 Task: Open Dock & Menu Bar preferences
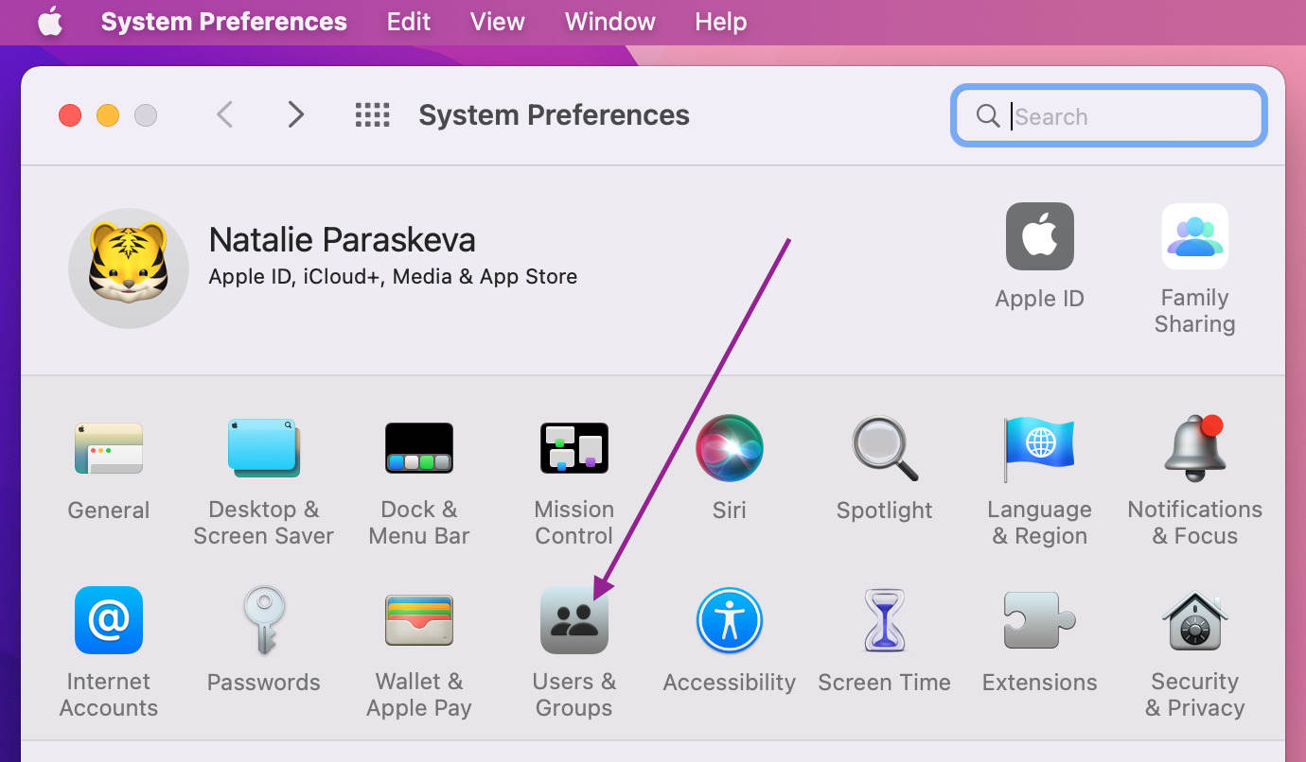pos(418,449)
